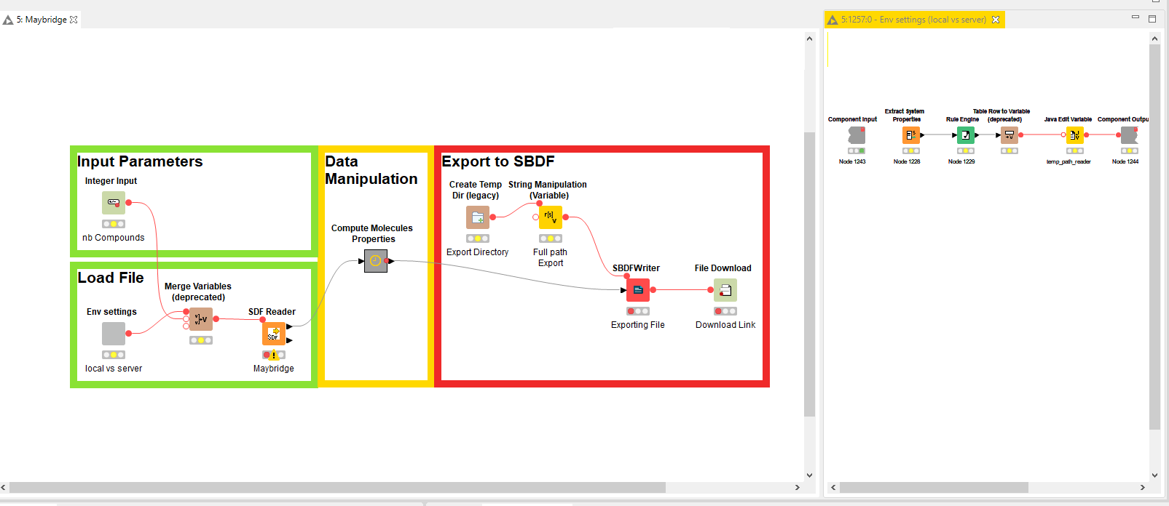Screen dimensions: 1169x506
Task: Click SDF Reader upper data output port
Action: click(289, 326)
